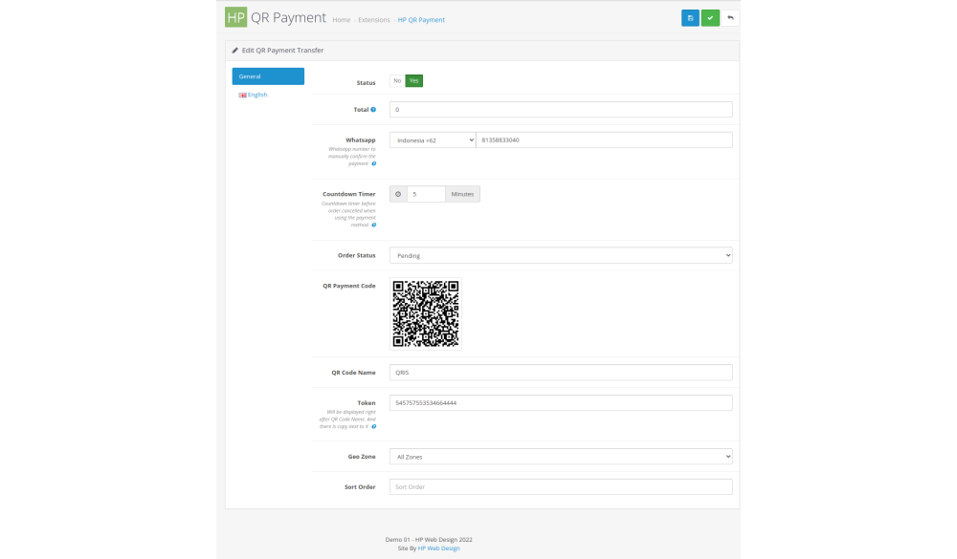Click the HP logo in the header
Screen dimensions: 957x559
235,18
